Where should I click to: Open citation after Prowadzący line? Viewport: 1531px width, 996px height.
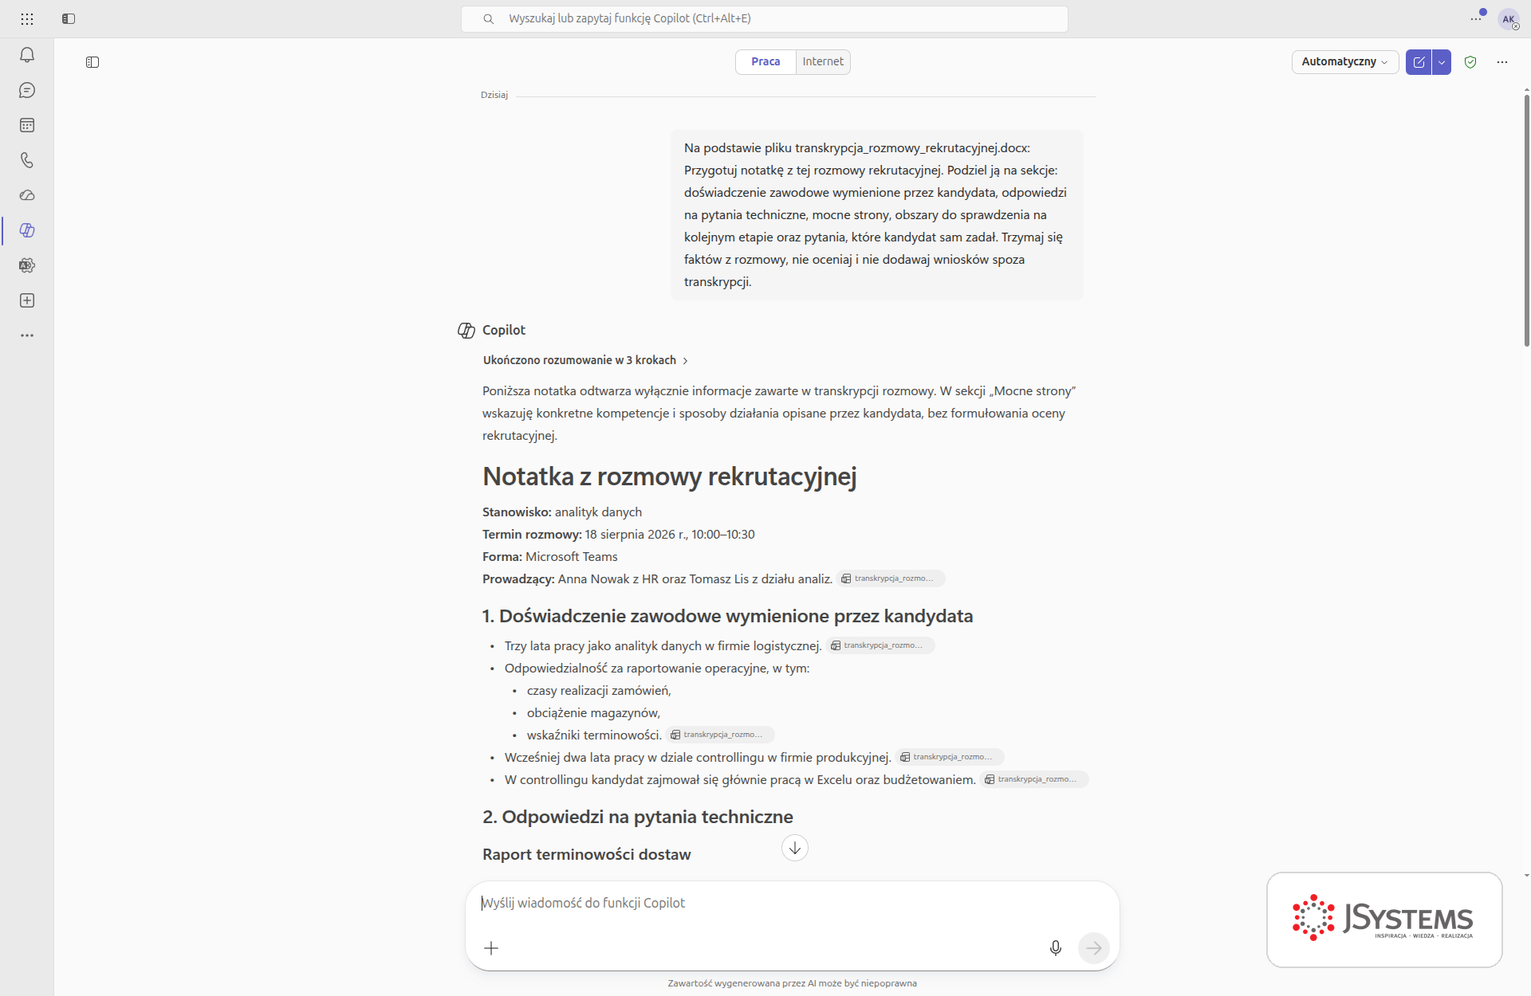891,578
